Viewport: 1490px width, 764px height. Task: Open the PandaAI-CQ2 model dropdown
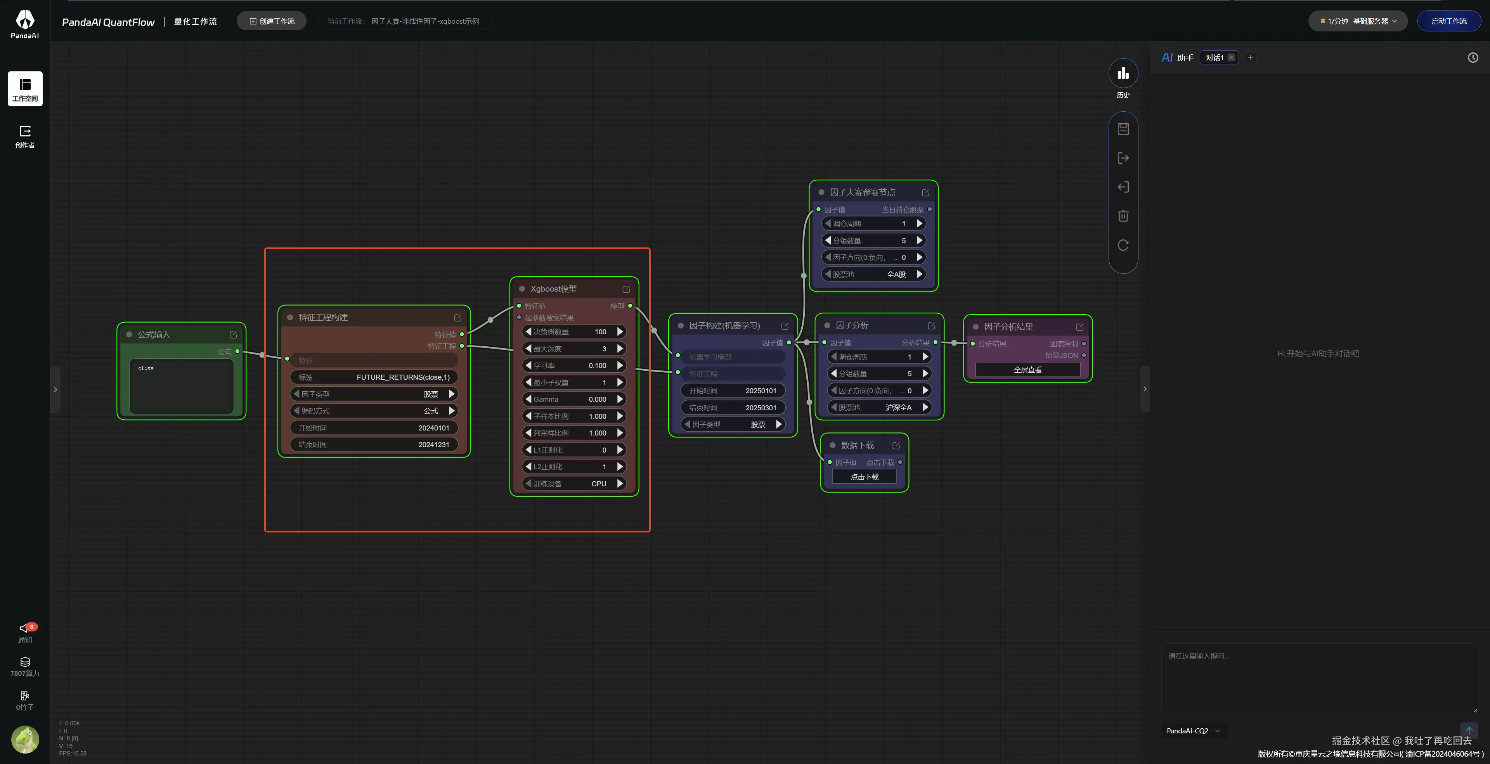pyautogui.click(x=1192, y=731)
